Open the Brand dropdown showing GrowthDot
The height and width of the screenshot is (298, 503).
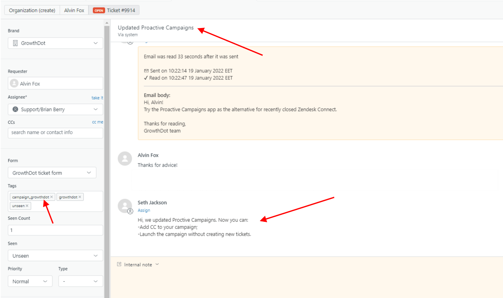[x=55, y=43]
